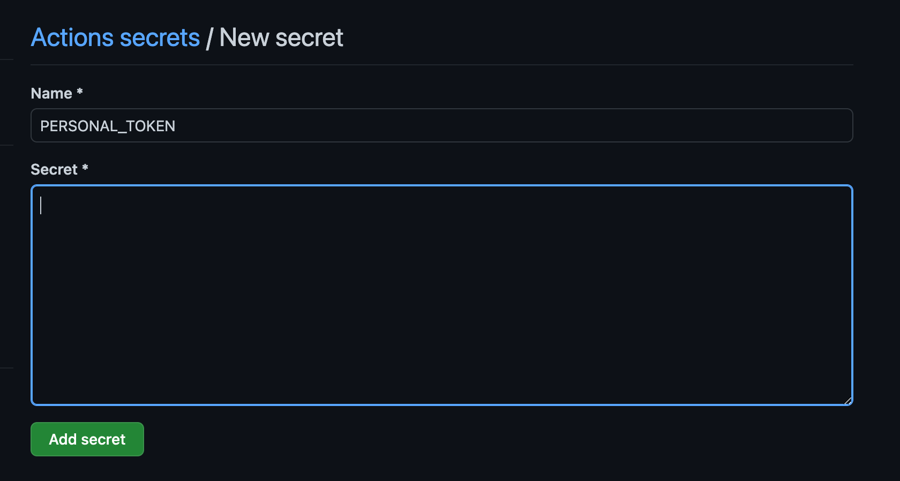Select the text PERSONAL_TOKEN in Name field
900x481 pixels.
108,125
